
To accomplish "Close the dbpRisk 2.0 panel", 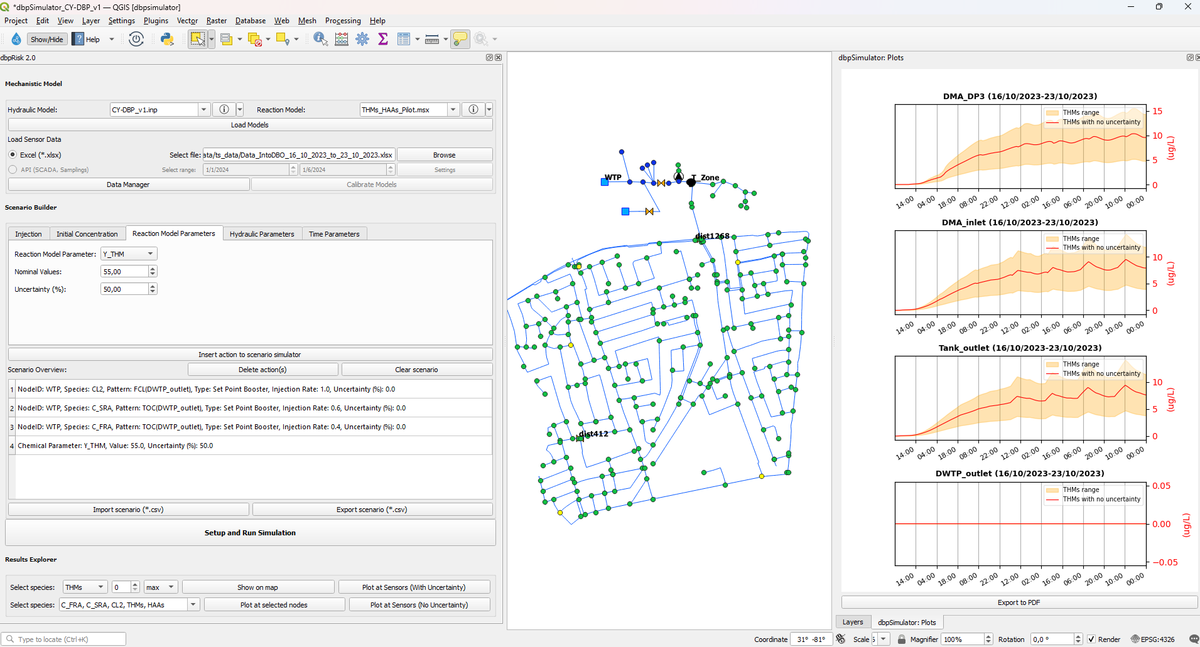I will coord(499,57).
